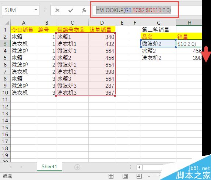211x180 pixels.
Task: Click cell D9 value 287
Action: tap(102, 86)
